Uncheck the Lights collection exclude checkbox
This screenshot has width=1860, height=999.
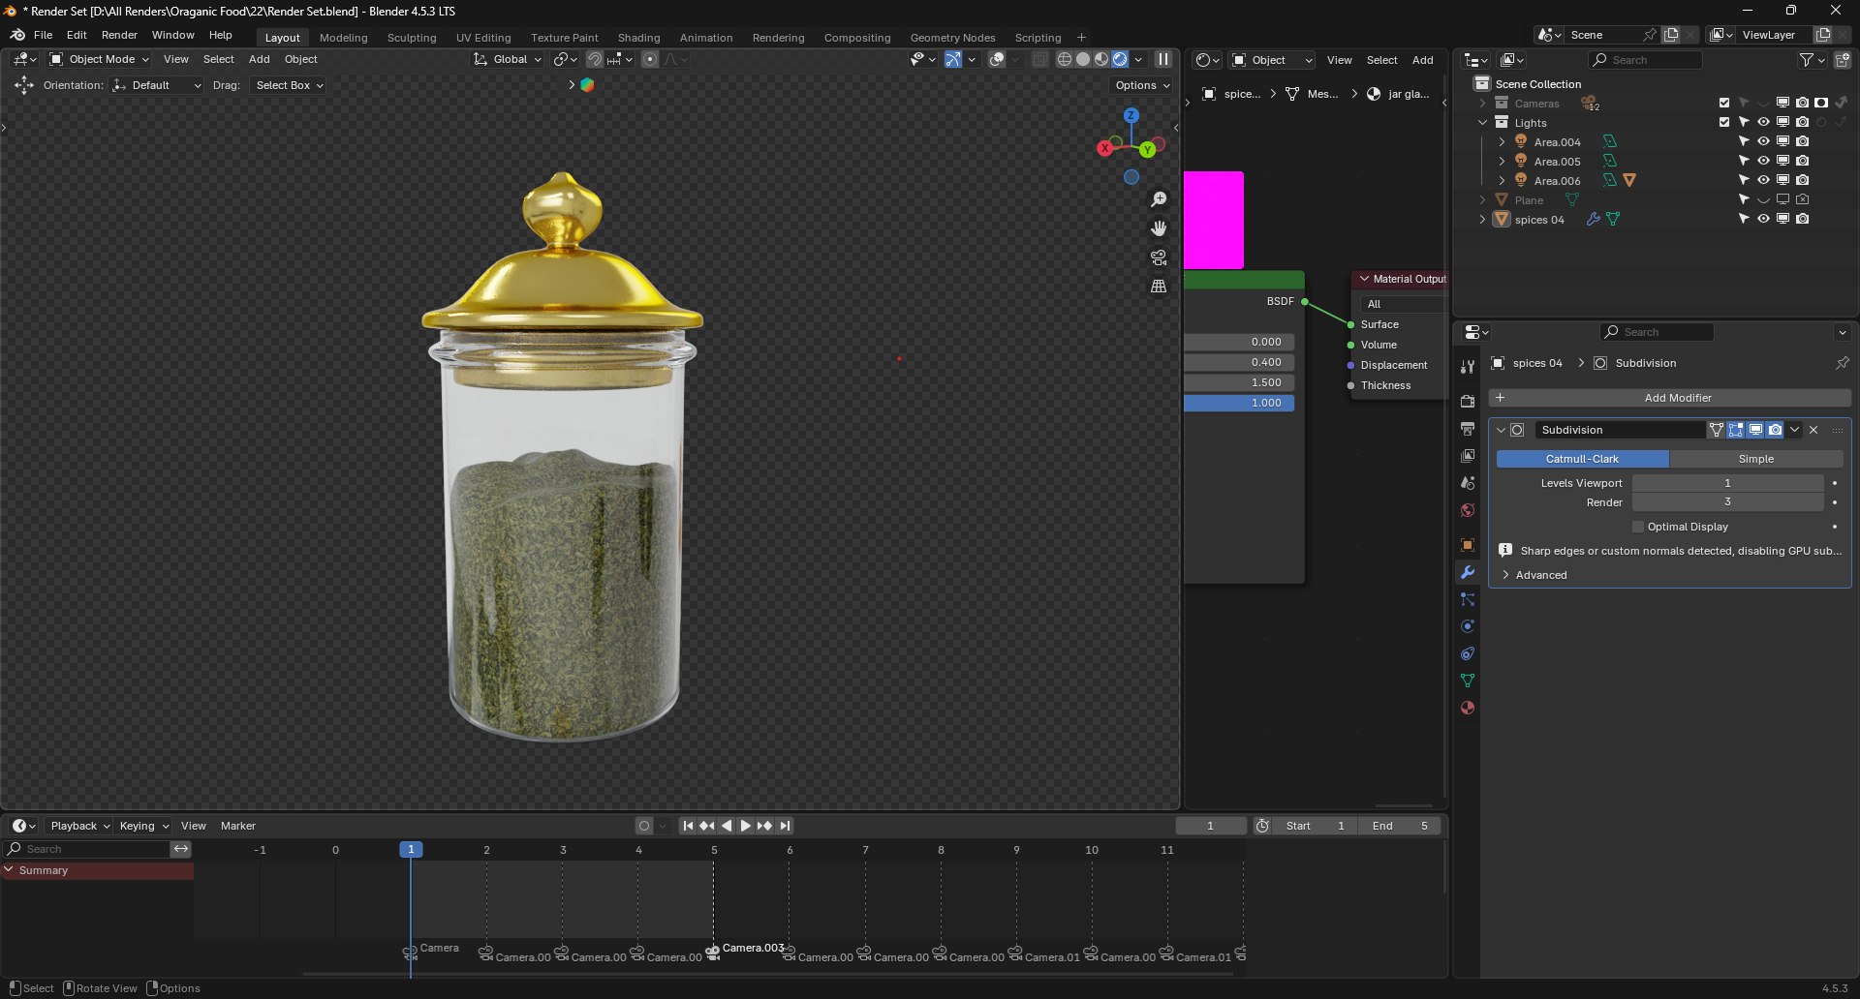coord(1724,122)
